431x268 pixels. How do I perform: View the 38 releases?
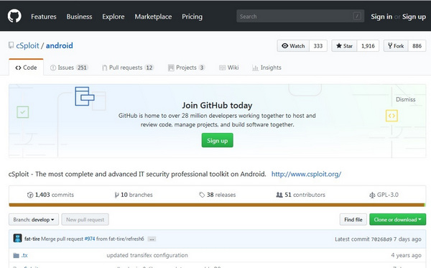coord(218,195)
